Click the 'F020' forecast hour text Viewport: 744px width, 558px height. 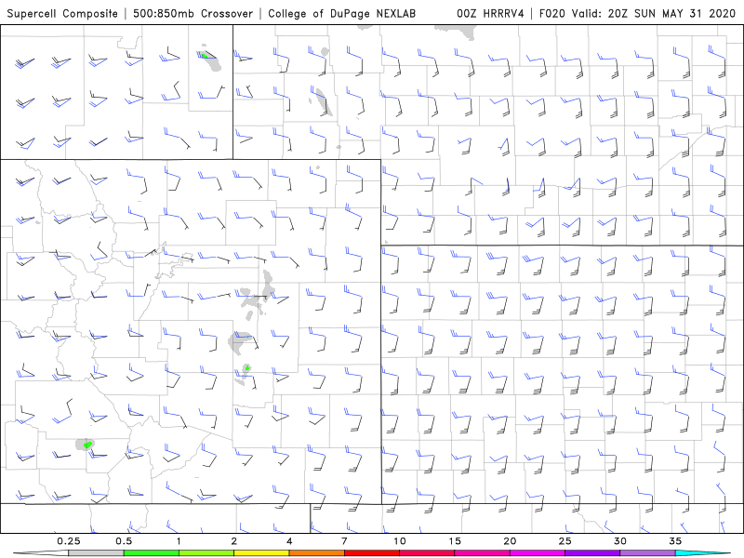coord(552,13)
